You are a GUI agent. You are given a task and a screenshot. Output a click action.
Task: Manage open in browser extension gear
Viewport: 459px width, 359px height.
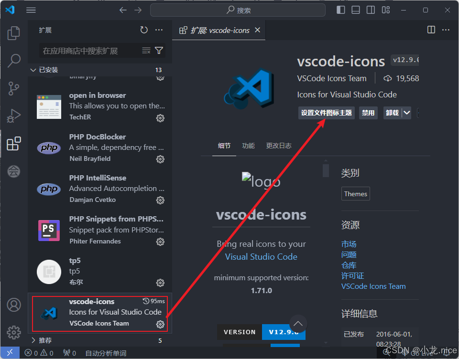click(160, 118)
